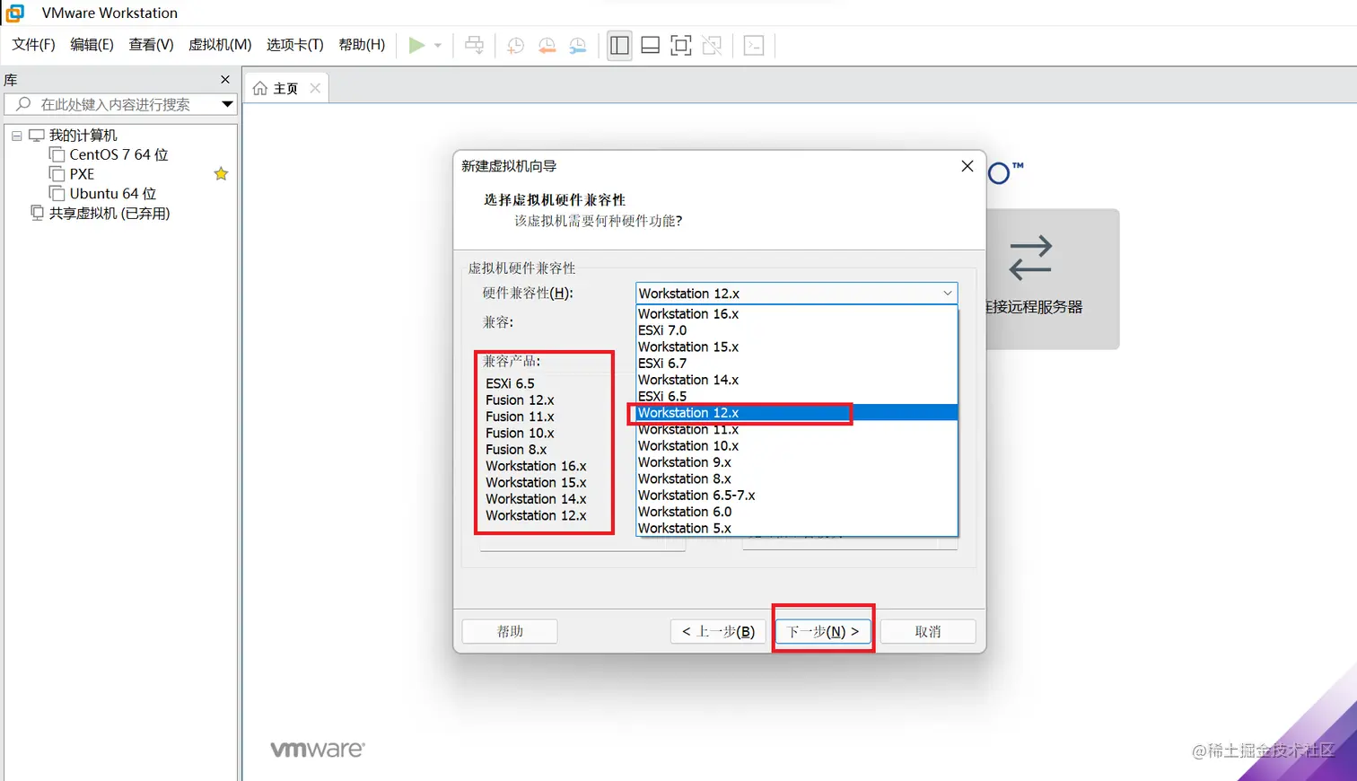Choose Workstation 14.x from the dropdown list
This screenshot has height=781, width=1357.
[x=797, y=380]
